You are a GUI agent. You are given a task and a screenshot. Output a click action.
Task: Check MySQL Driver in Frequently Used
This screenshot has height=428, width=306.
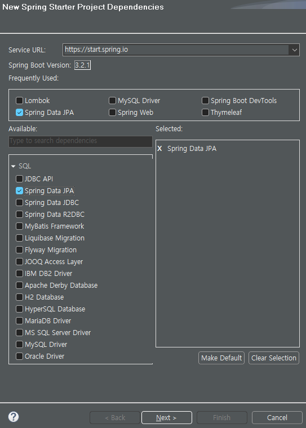[112, 100]
